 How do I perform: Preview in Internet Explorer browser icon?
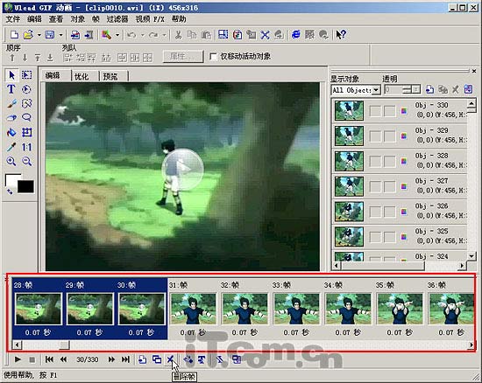[x=295, y=35]
